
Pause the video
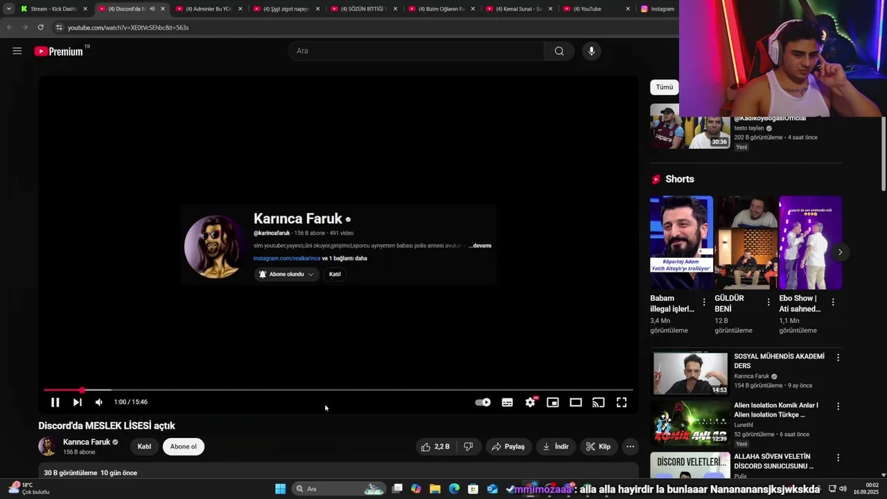(x=55, y=402)
